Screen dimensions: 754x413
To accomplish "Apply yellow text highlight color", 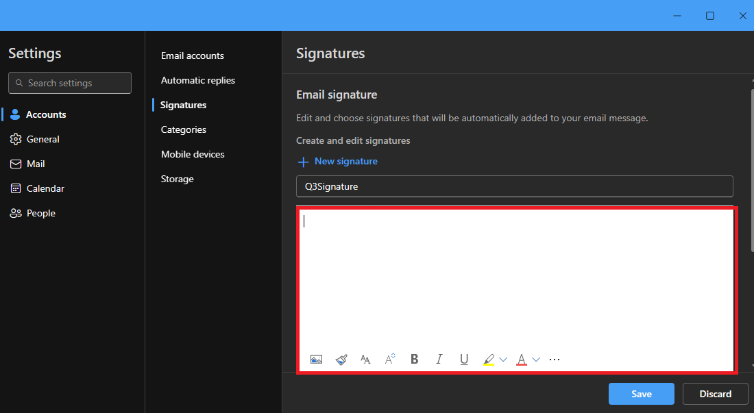I will pos(489,360).
